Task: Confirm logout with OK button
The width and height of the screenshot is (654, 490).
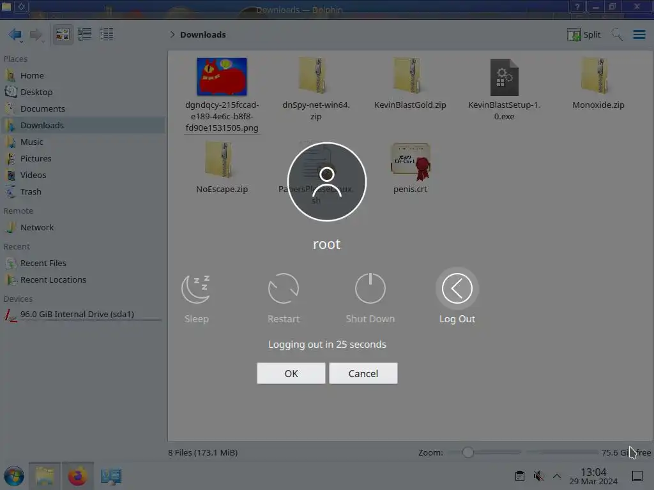Action: pyautogui.click(x=291, y=373)
